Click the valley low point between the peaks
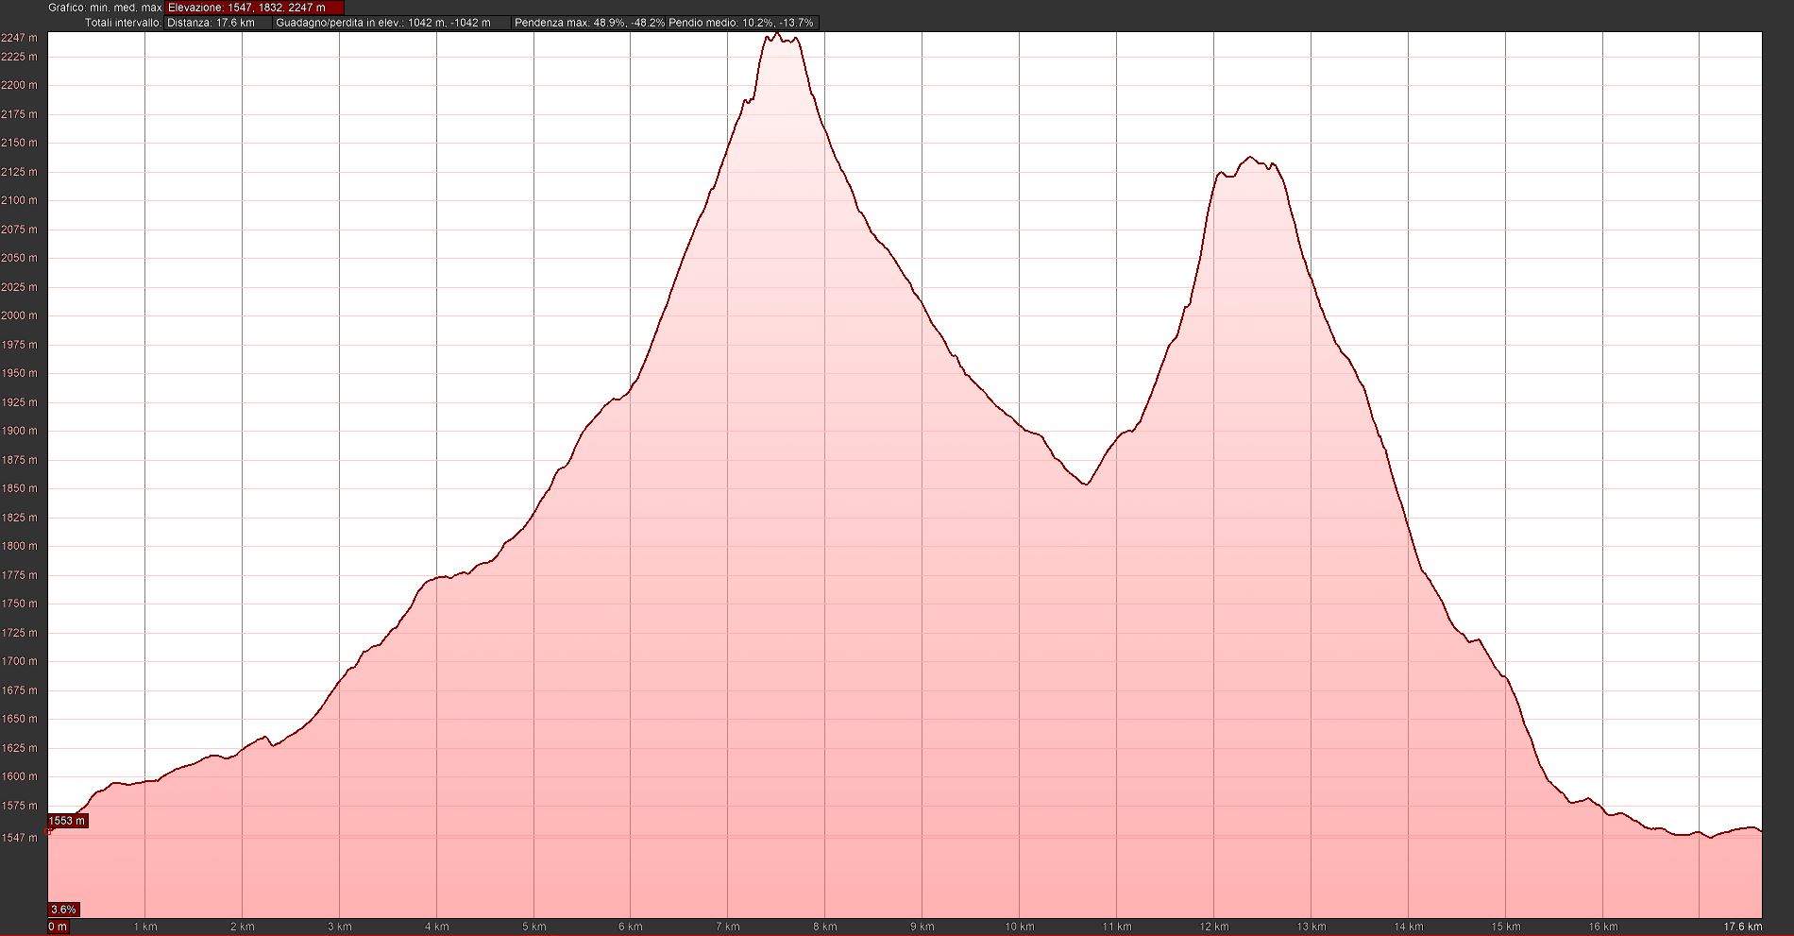1794x936 pixels. [x=1086, y=484]
